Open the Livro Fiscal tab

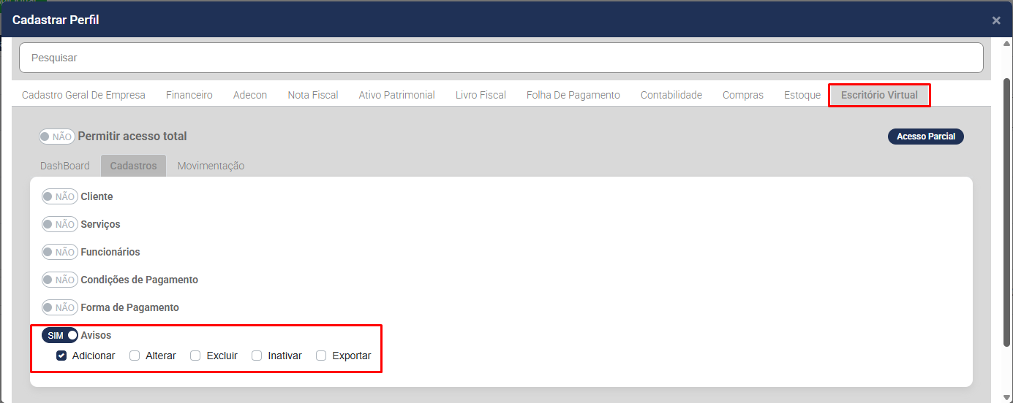(481, 95)
